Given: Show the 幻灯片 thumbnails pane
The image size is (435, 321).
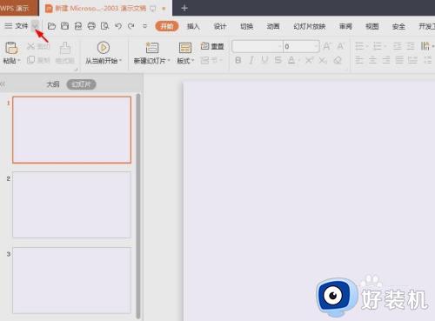Looking at the screenshot, I should pyautogui.click(x=81, y=84).
